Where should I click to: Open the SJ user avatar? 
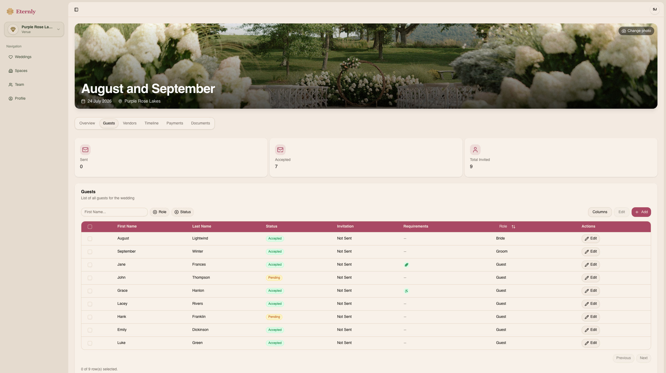(x=655, y=9)
